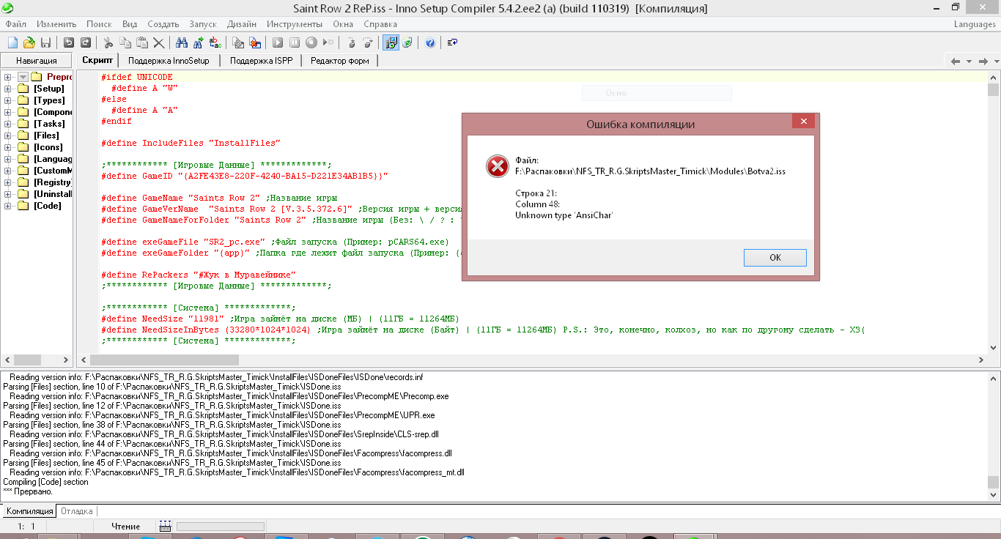Open the Изменить menu
Image resolution: width=1001 pixels, height=539 pixels.
(x=56, y=24)
